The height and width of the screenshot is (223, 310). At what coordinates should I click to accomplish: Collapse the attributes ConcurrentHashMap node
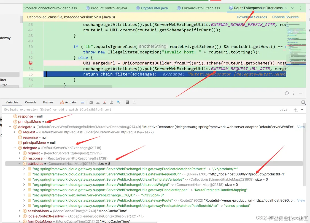[19, 163]
